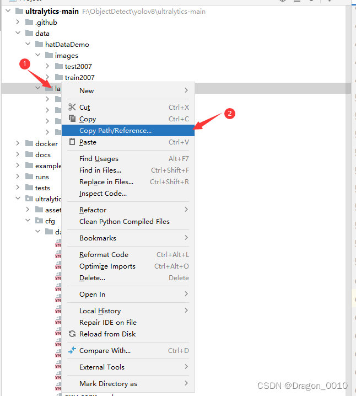This screenshot has height=396, width=356.
Task: Click the hatDataDemo folder icon
Action: point(39,44)
